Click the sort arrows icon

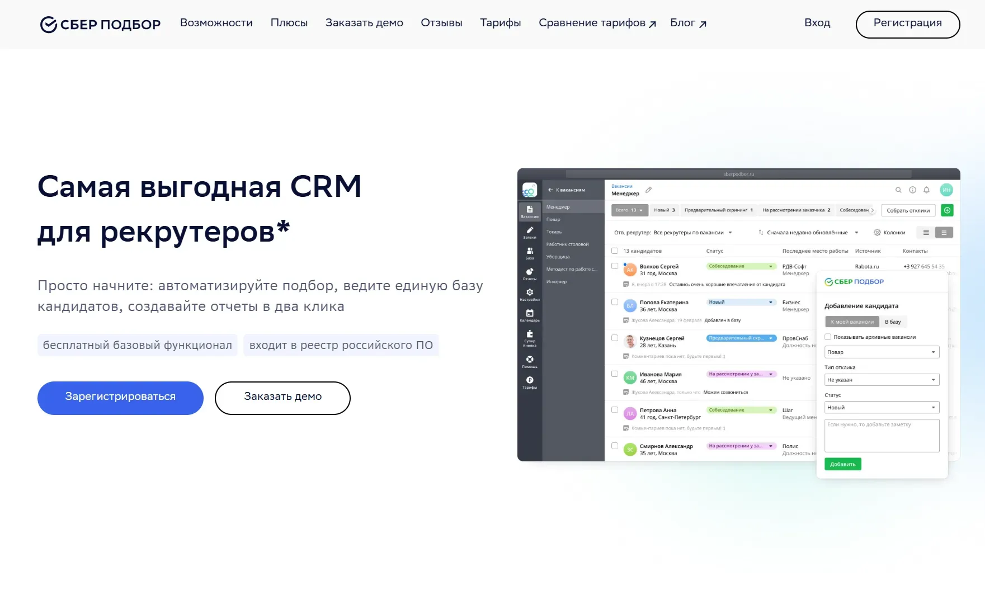pos(761,233)
